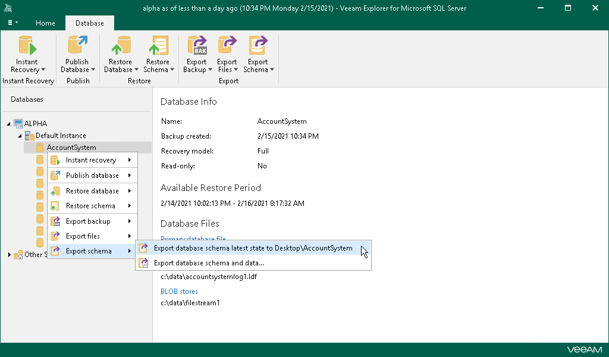Click the BLOB stores link
The width and height of the screenshot is (609, 357).
179,292
